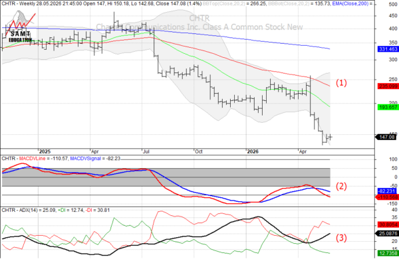This screenshot has width=399, height=259.
Task: Click the red 235.099 price tag
Action: [388, 86]
